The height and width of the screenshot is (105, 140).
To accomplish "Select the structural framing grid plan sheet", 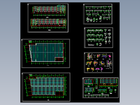I will pos(46,87).
